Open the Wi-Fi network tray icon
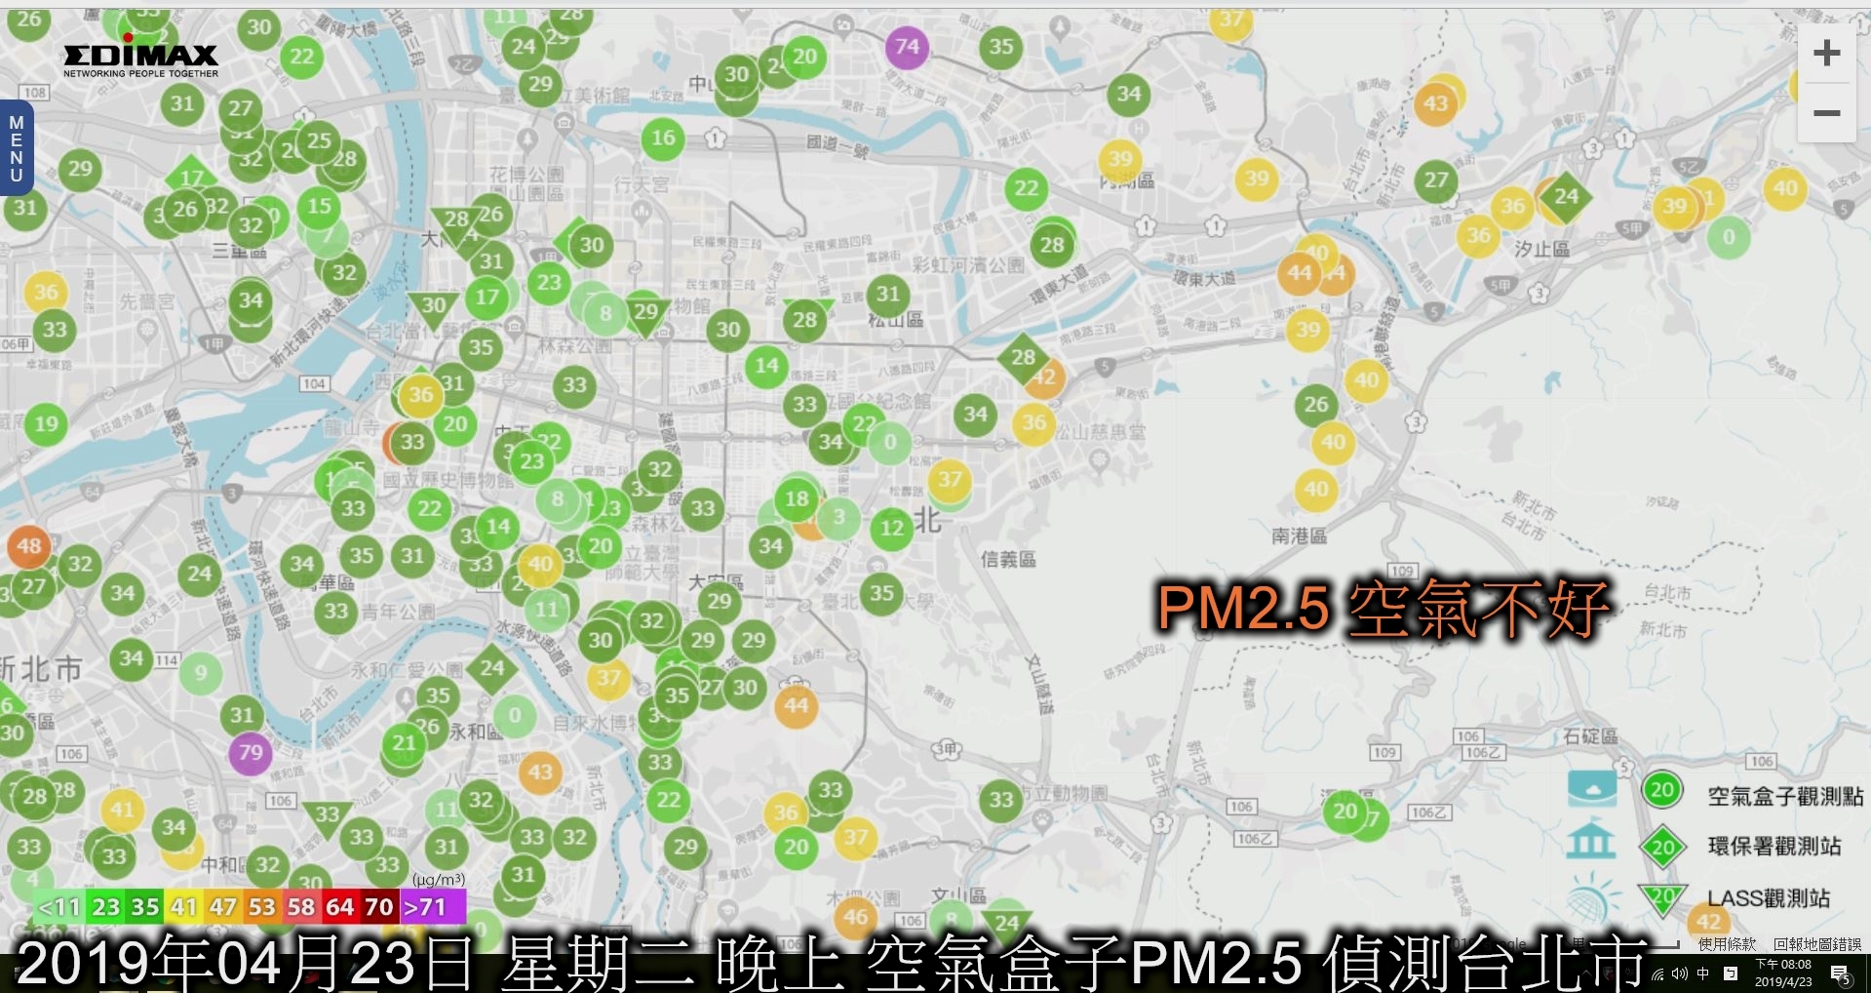This screenshot has width=1871, height=993. pyautogui.click(x=1657, y=973)
